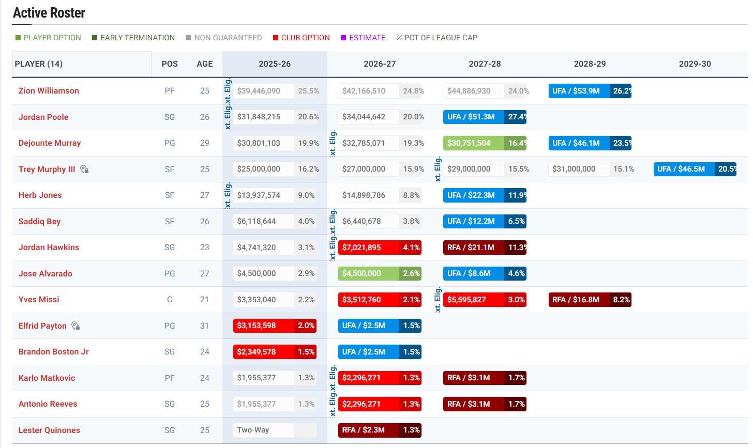
Task: Click the contract note icon beside Elfrid Payton
Action: pos(76,326)
